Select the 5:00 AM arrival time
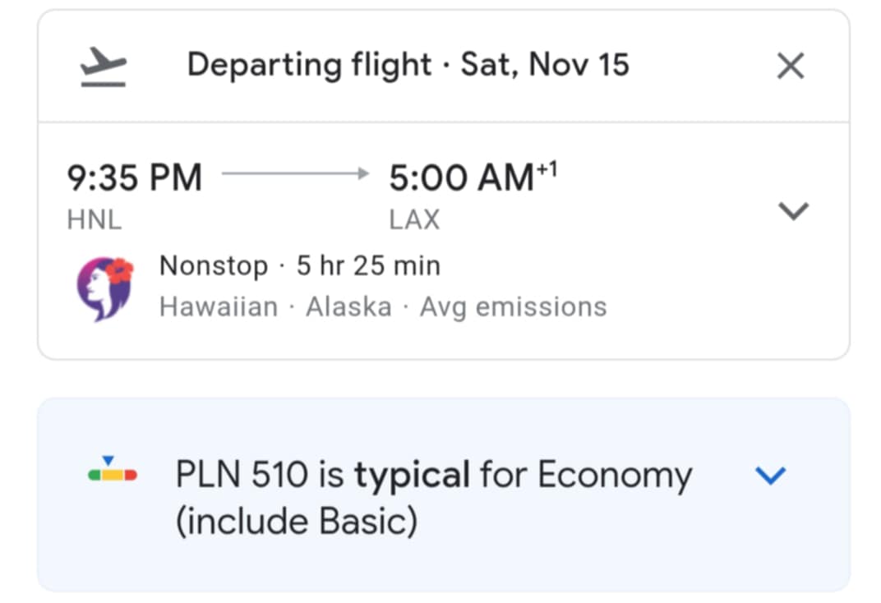 point(461,178)
